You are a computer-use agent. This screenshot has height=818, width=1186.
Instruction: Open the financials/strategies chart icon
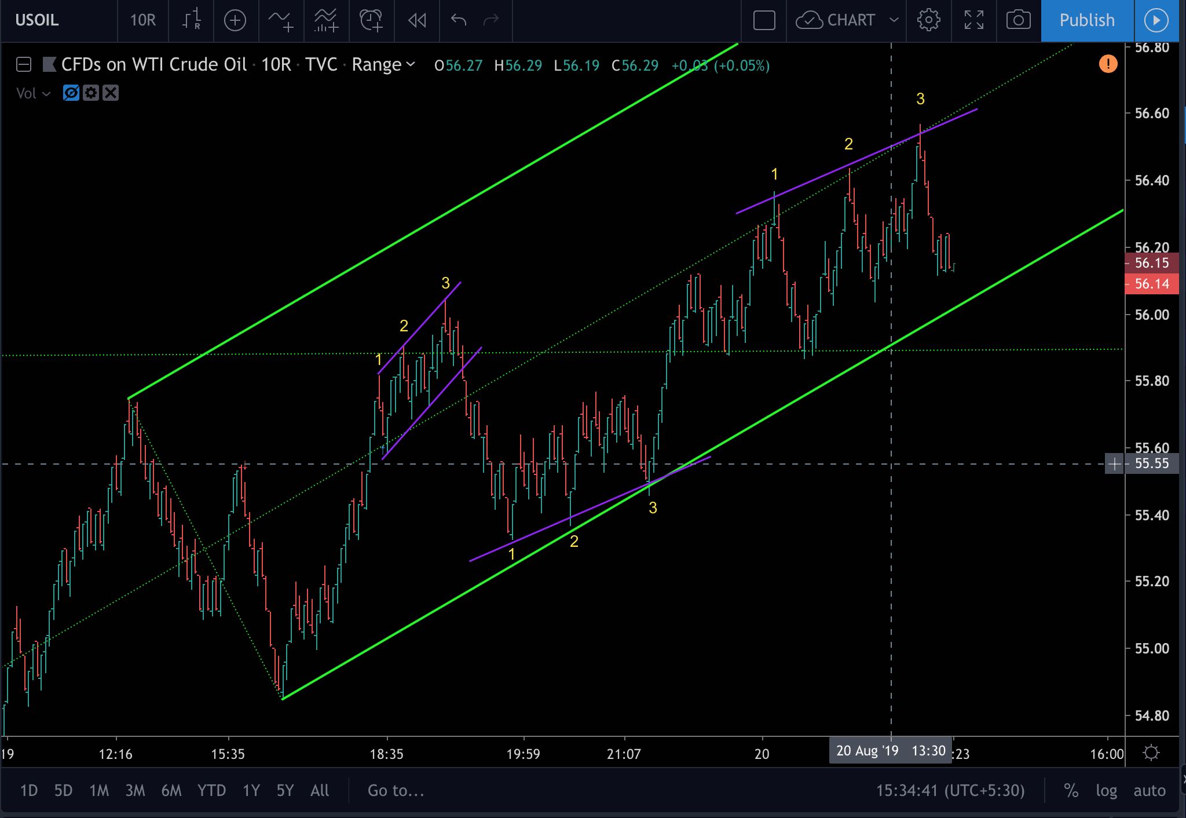click(x=326, y=21)
